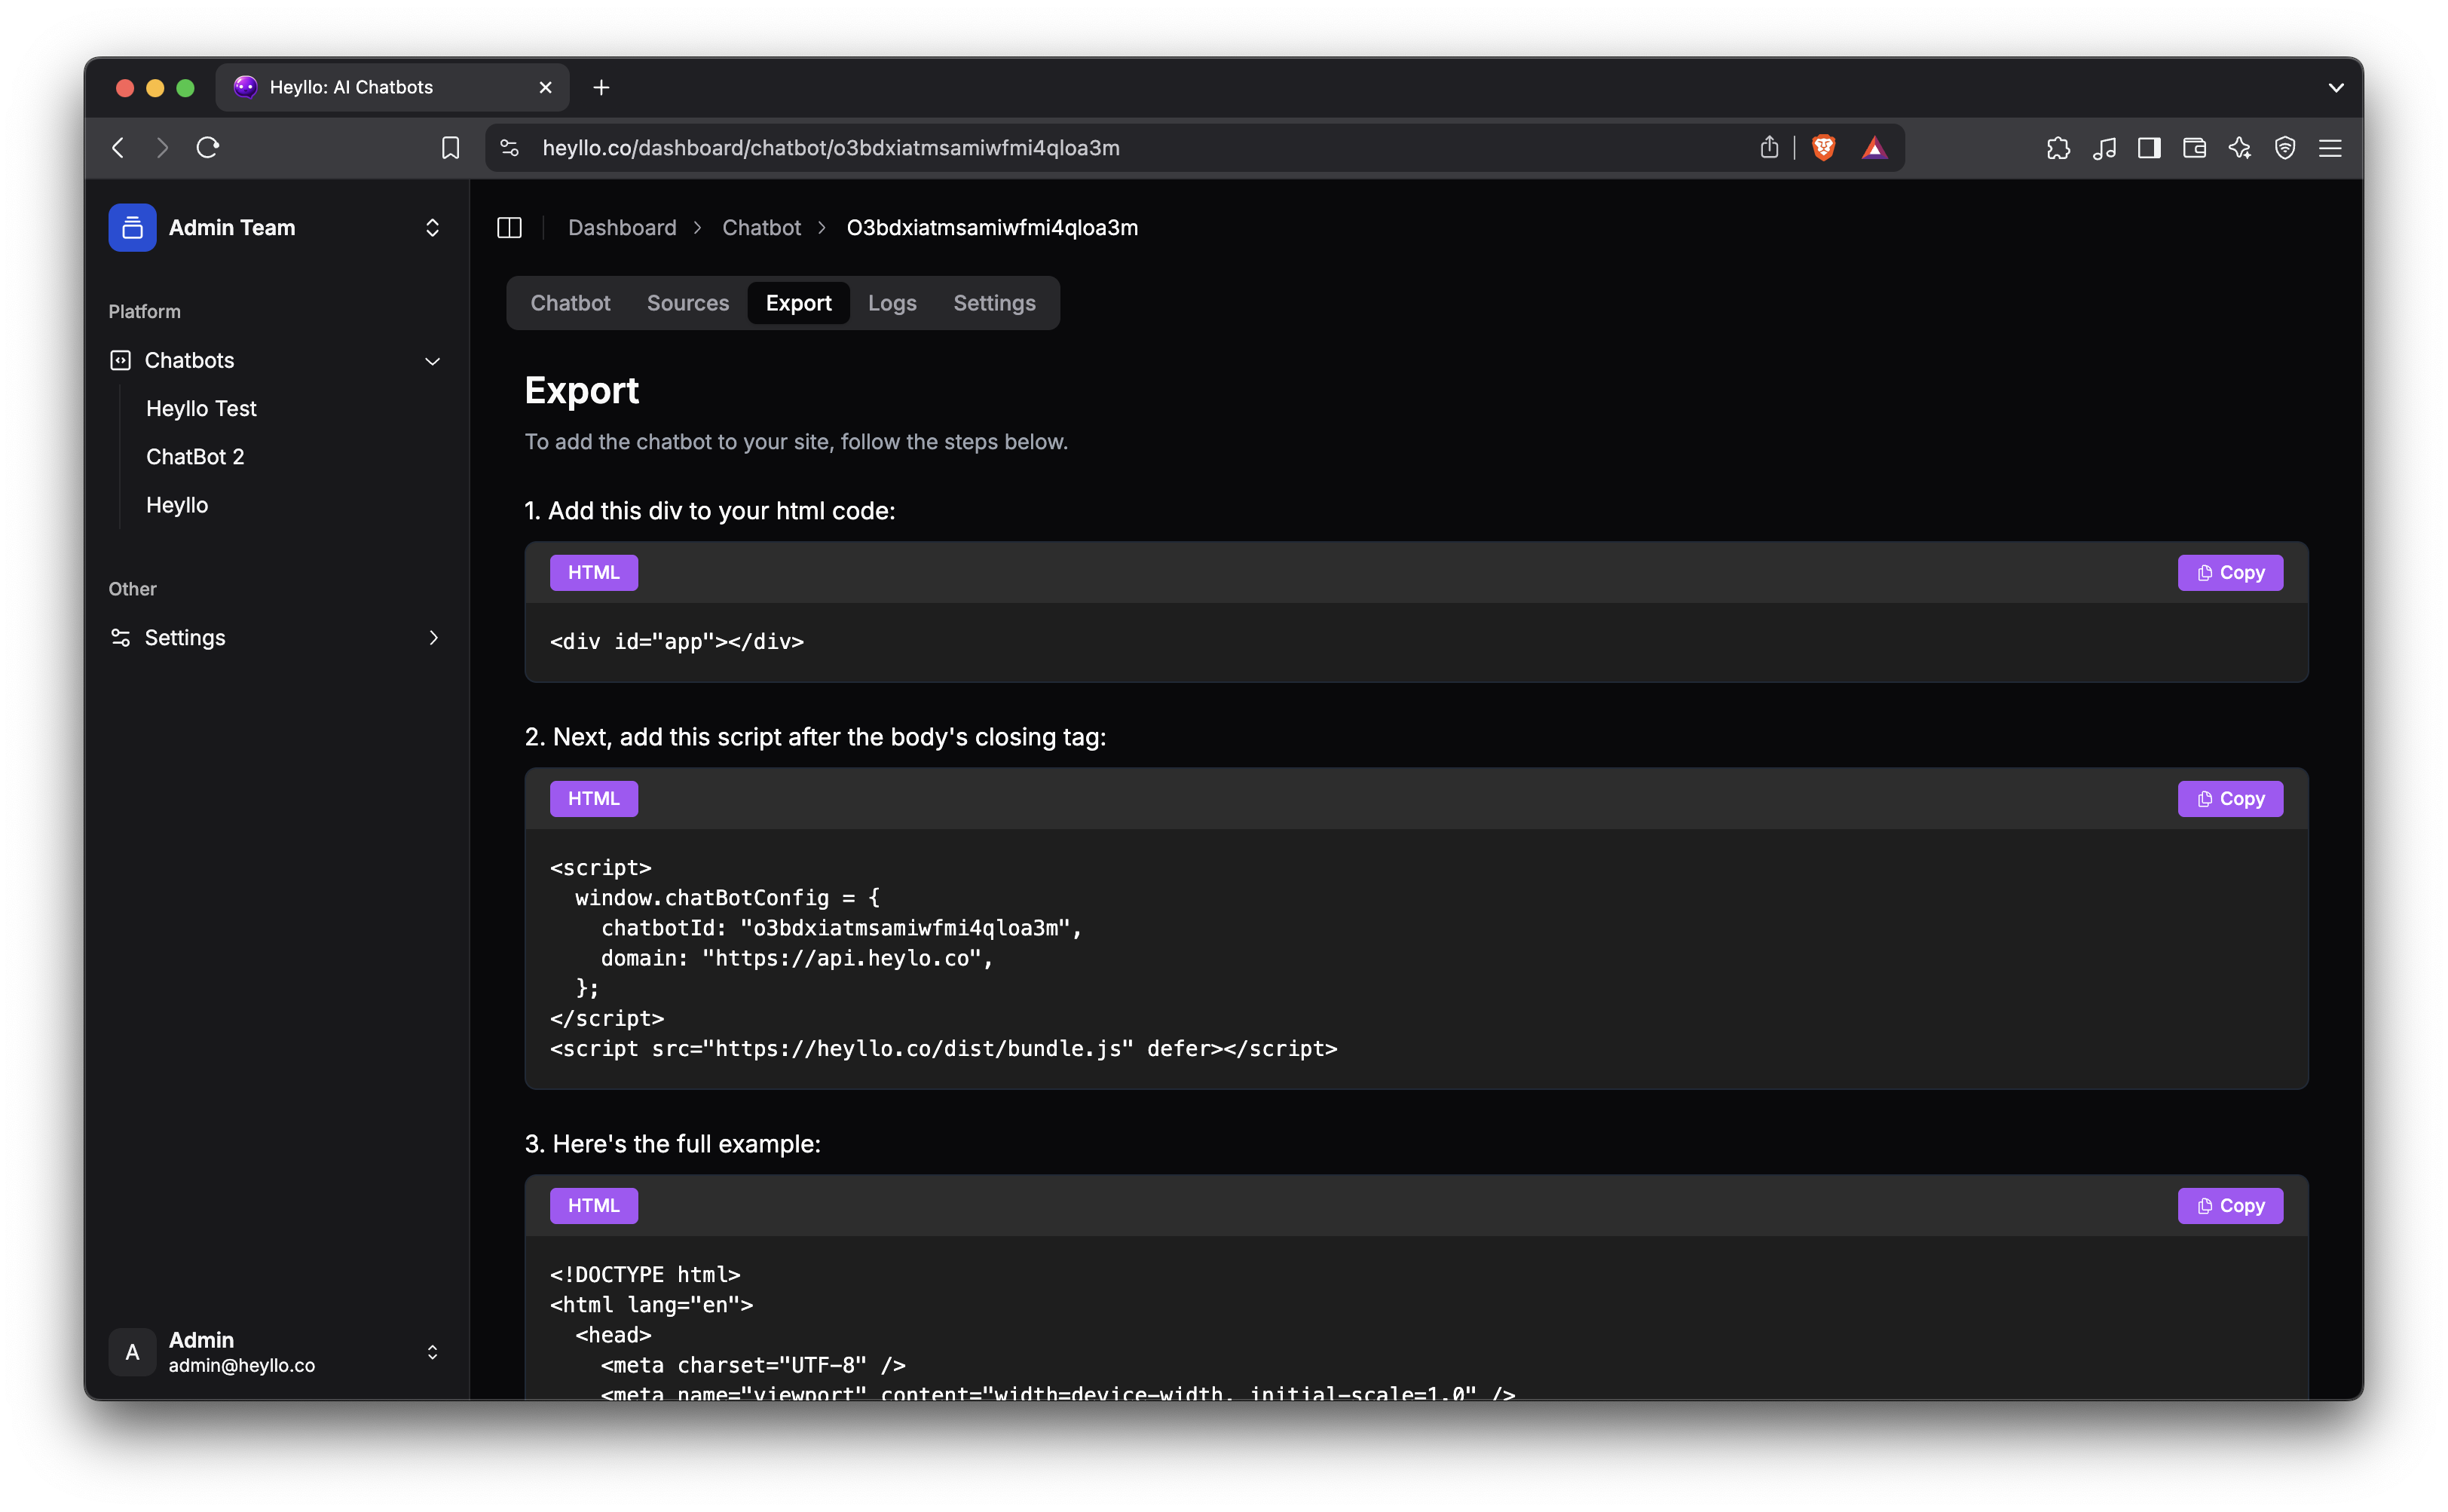Switch to the Sources tab
2448x1512 pixels.
688,303
